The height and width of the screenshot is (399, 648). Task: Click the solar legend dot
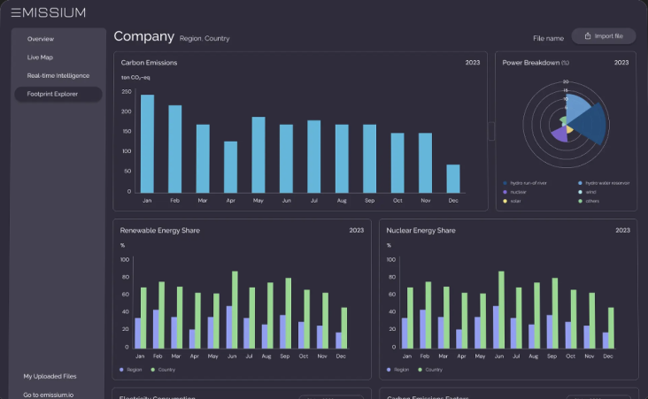click(x=505, y=201)
